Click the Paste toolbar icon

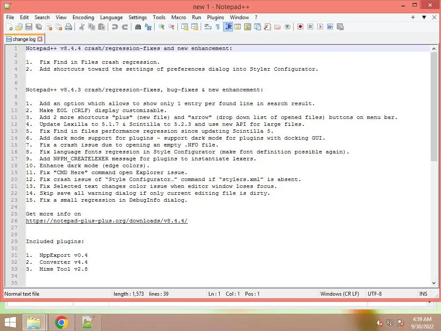(102, 27)
